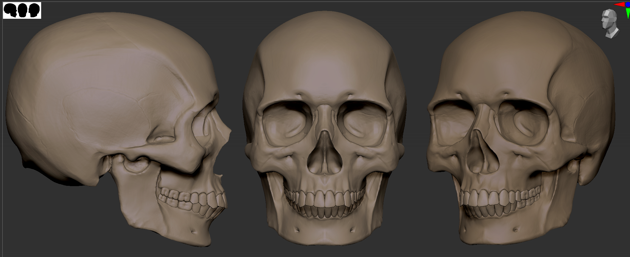The height and width of the screenshot is (257, 630).
Task: Click the green Y-axis cone
Action: (628, 13)
